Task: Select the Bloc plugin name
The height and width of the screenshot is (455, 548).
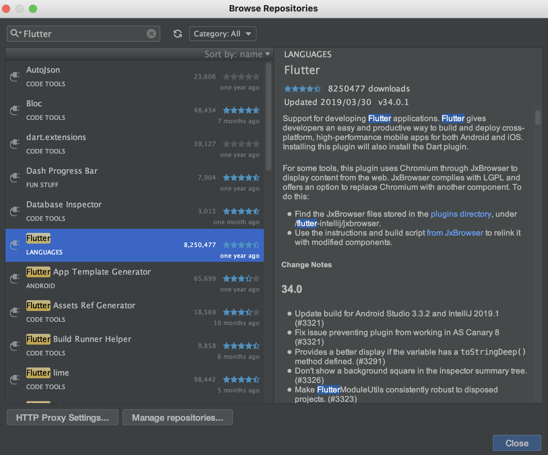Action: pos(34,104)
